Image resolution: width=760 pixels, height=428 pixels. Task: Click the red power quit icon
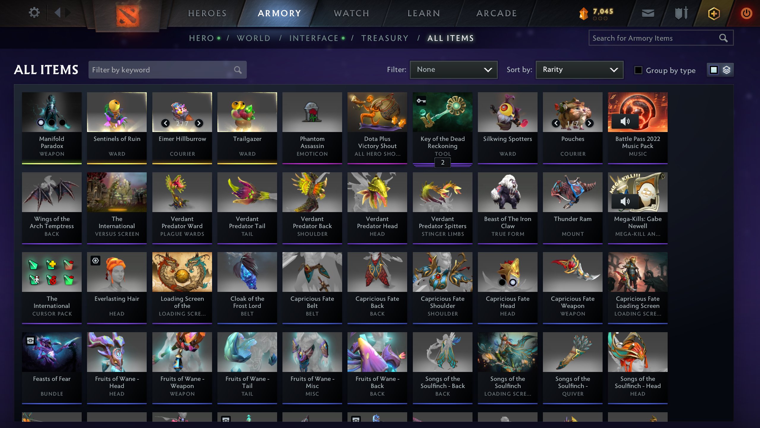click(x=746, y=13)
